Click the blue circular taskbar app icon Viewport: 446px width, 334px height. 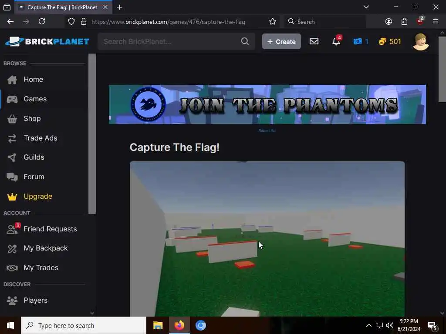point(200,325)
